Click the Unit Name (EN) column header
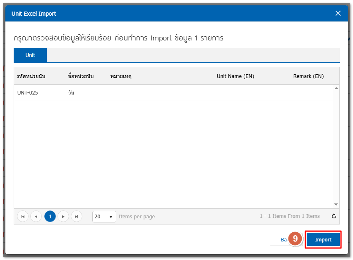This screenshot has width=353, height=260. click(235, 76)
